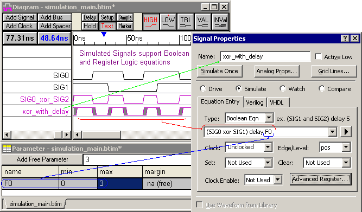
Task: Open Grid Lines settings
Action: 334,71
